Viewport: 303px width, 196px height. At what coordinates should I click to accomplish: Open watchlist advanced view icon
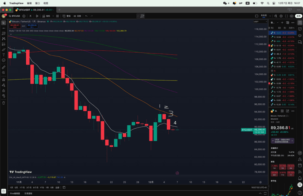click(x=288, y=23)
